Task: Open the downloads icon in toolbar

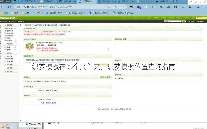Action: (x=183, y=7)
